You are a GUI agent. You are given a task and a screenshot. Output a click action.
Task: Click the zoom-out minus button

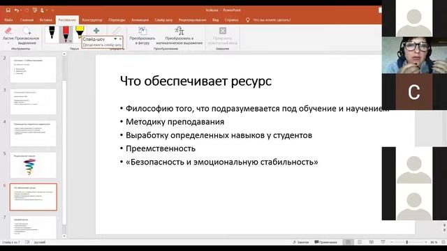(392, 242)
